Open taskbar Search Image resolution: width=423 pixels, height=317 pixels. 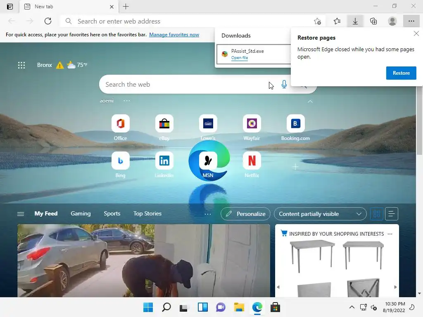(166, 307)
